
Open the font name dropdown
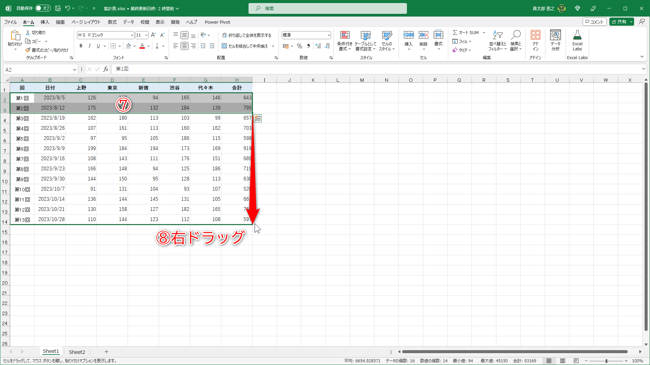(x=132, y=35)
